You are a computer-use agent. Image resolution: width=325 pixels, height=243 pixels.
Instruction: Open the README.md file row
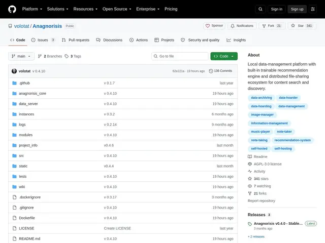tap(123, 238)
